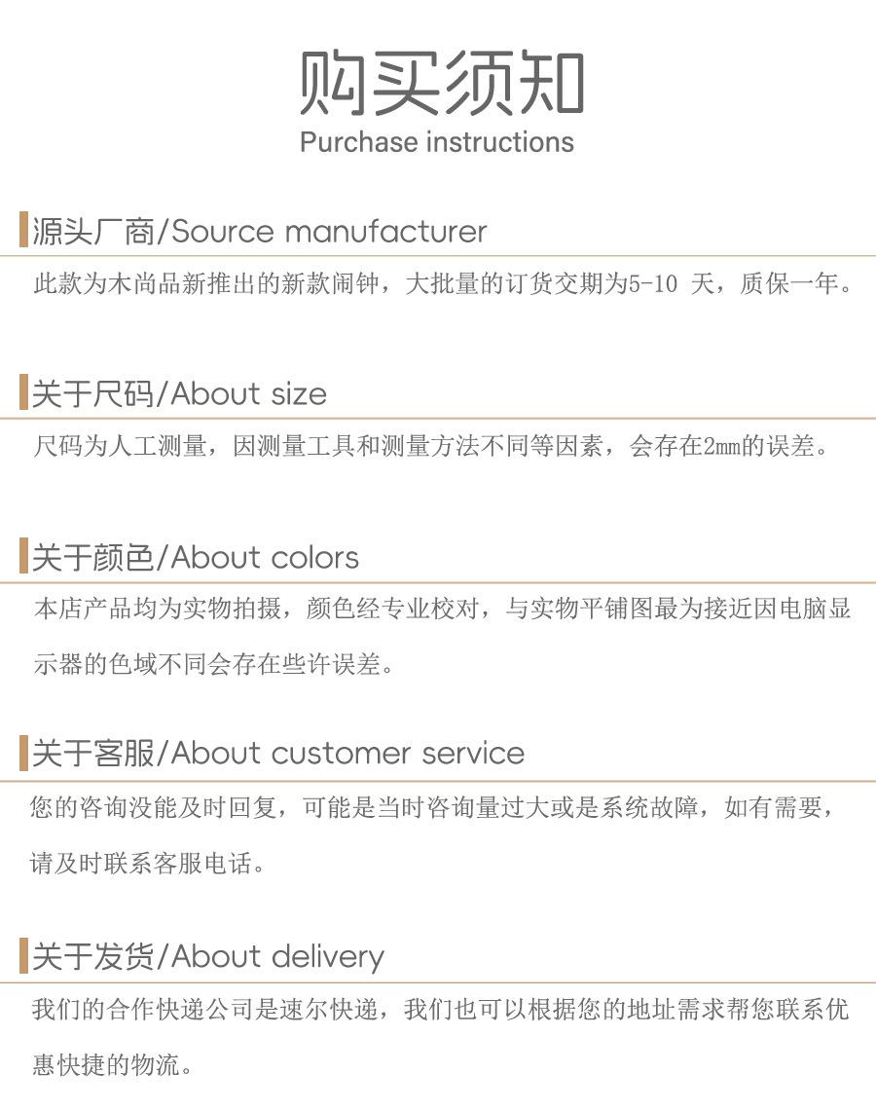Click the 请及时联系客服电话 contact line

pyautogui.click(x=147, y=864)
